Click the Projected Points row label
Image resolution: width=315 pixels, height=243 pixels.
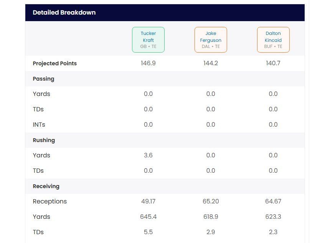click(x=55, y=63)
